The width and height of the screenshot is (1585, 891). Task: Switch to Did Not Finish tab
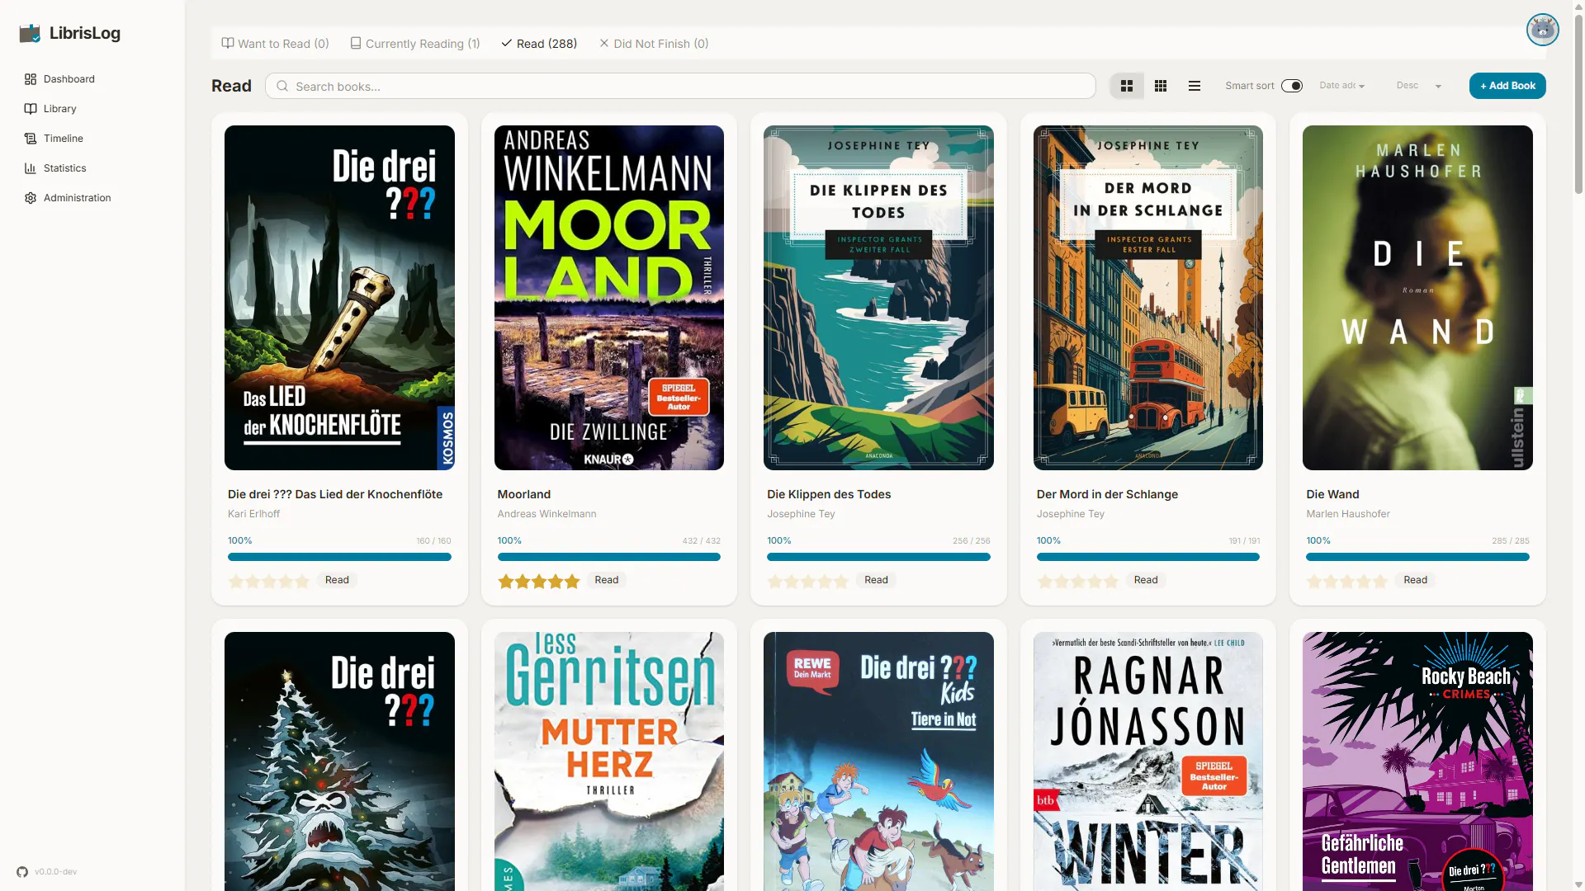click(x=654, y=44)
